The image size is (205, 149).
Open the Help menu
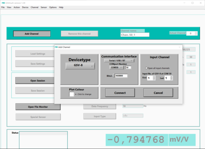(x=61, y=7)
